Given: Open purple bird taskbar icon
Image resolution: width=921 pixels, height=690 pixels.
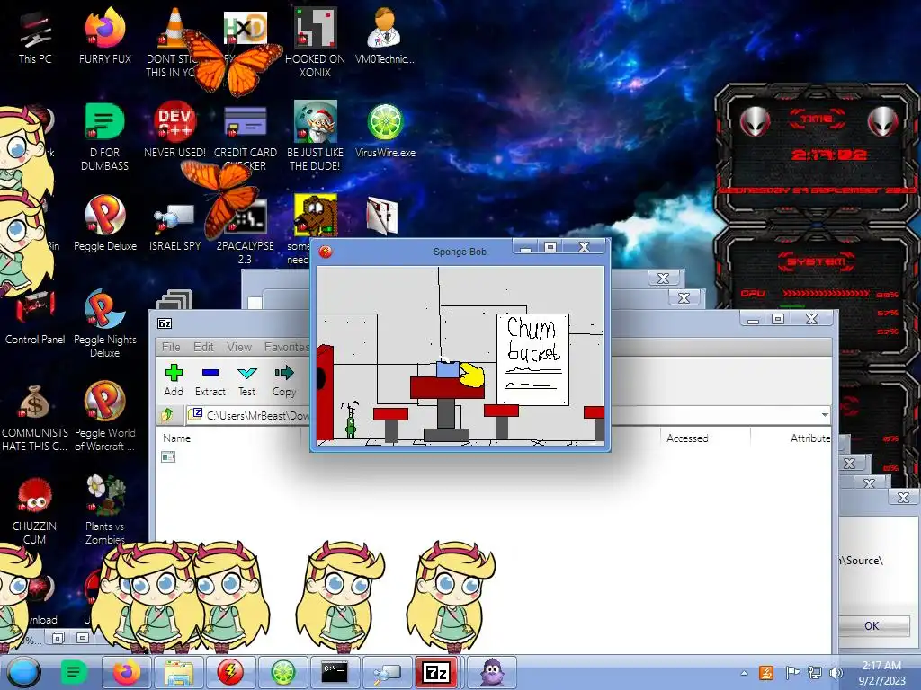Looking at the screenshot, I should point(492,672).
